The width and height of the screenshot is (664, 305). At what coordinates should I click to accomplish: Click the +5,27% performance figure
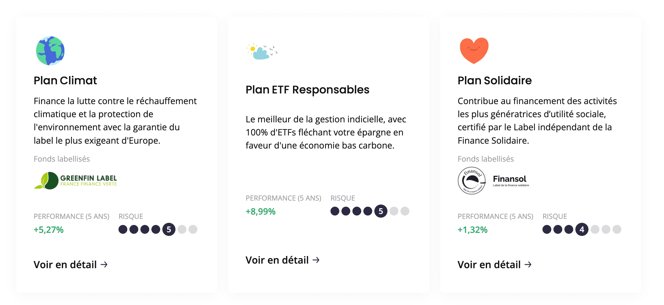[48, 230]
